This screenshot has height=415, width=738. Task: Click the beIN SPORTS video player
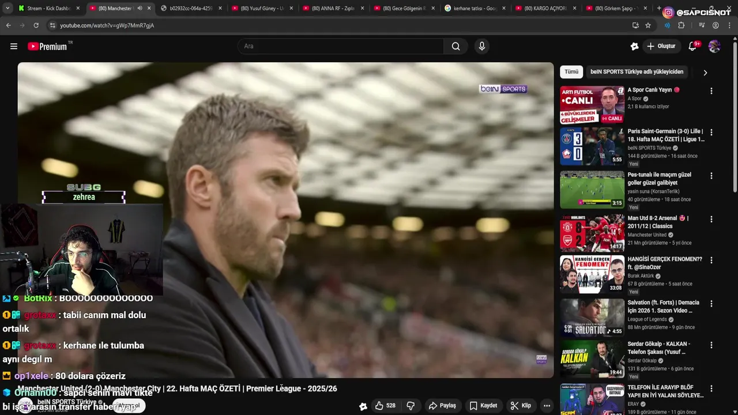point(285,220)
